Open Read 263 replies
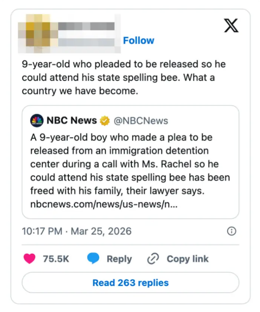The height and width of the screenshot is (312, 260). (130, 283)
